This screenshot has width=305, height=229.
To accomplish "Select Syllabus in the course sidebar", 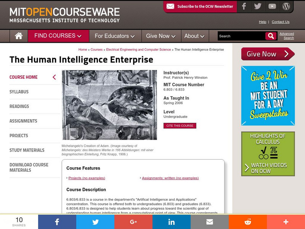I will point(19,92).
